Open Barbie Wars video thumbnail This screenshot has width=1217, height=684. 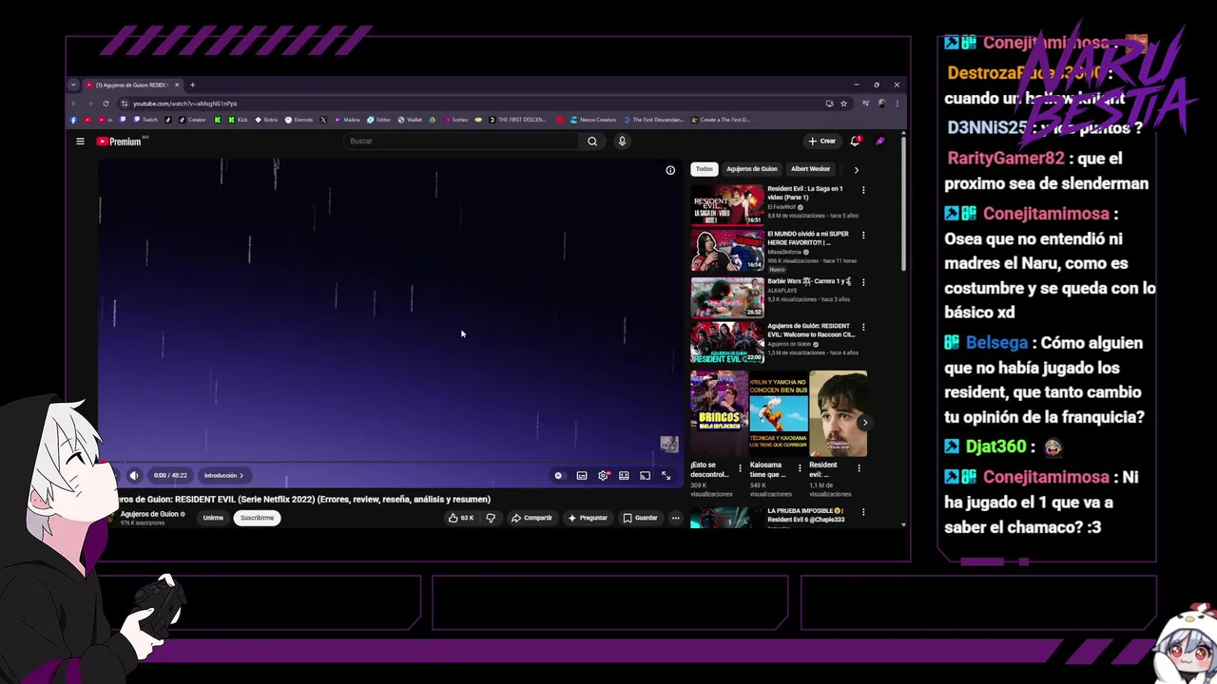coord(727,296)
